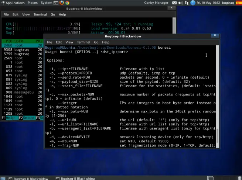The height and width of the screenshot is (180, 242).
Task: Click the '--max_bots=NUM' option text
Action: pyautogui.click(x=73, y=111)
